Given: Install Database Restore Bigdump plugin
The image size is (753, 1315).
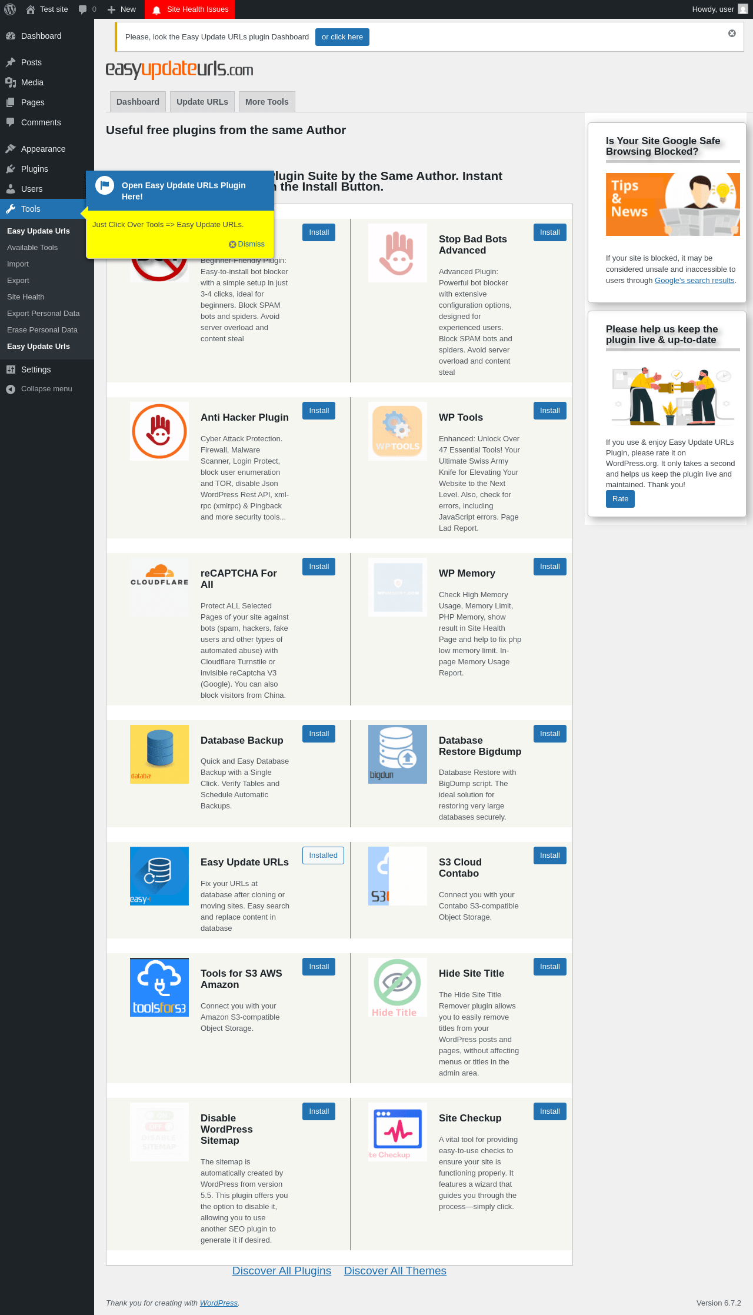Looking at the screenshot, I should pos(550,734).
